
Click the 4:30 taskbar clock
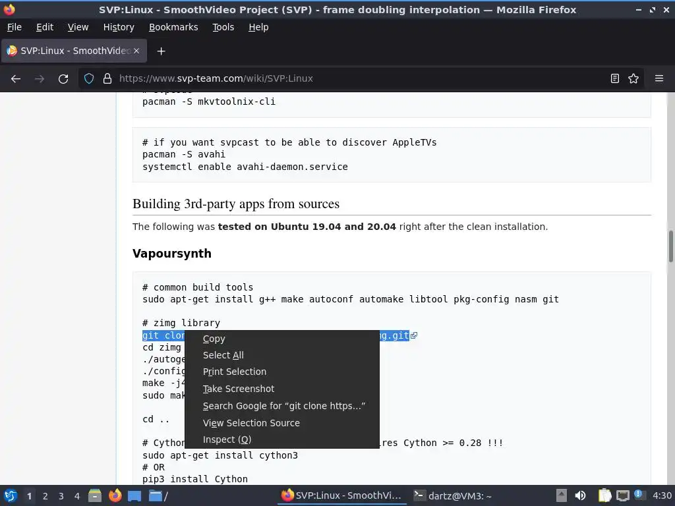coord(662,495)
